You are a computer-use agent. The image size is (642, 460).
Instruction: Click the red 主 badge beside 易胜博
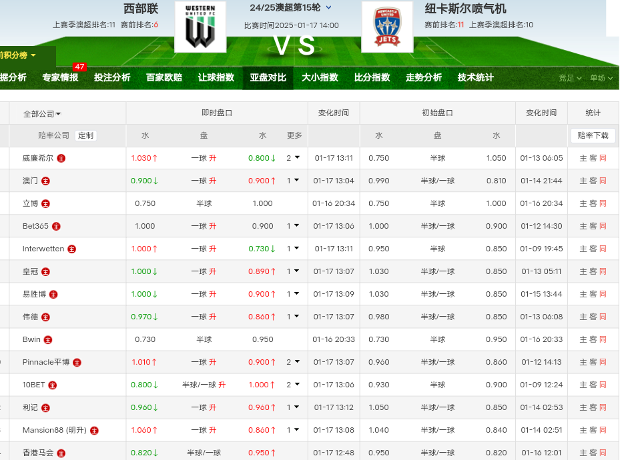coord(53,295)
